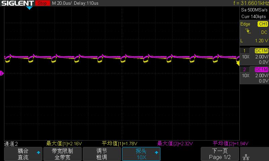Click the magenta DC1M channel 2 badge
This screenshot has width=269, height=161.
261,69
